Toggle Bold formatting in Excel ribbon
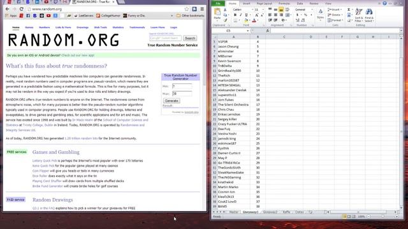 coord(235,15)
